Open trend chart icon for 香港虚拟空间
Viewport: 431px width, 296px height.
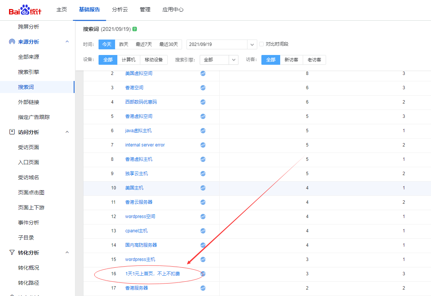203,116
